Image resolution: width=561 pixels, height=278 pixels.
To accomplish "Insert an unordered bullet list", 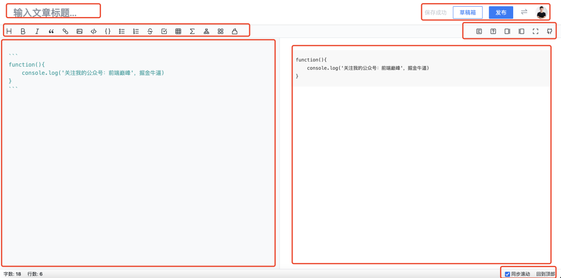I will [122, 32].
